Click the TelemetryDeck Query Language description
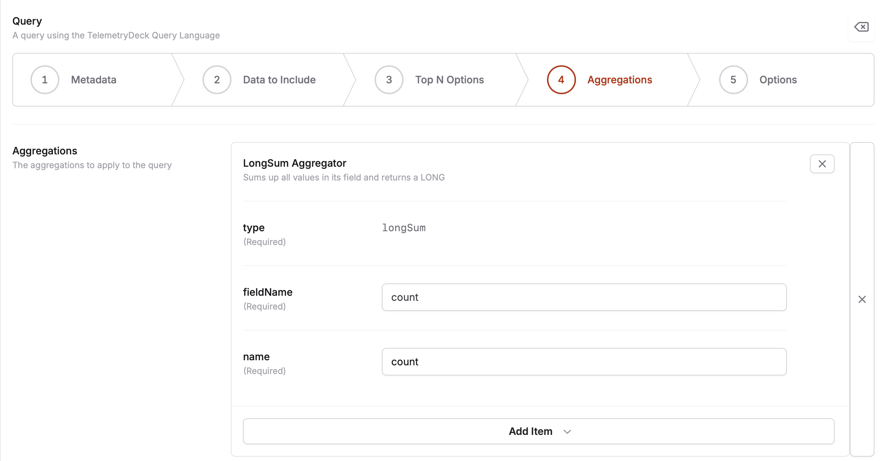 pos(116,36)
